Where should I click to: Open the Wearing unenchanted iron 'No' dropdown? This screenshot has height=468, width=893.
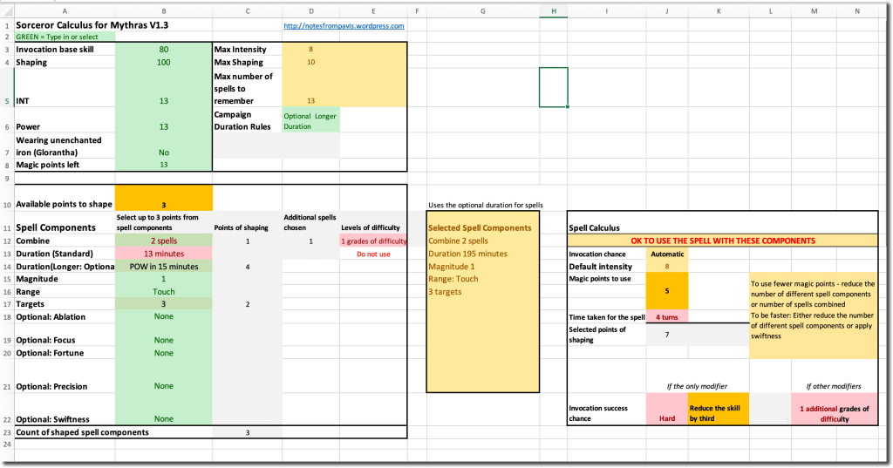pyautogui.click(x=164, y=153)
